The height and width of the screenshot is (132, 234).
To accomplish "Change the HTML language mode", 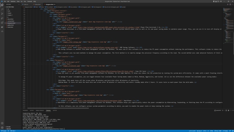I will (x=211, y=131).
